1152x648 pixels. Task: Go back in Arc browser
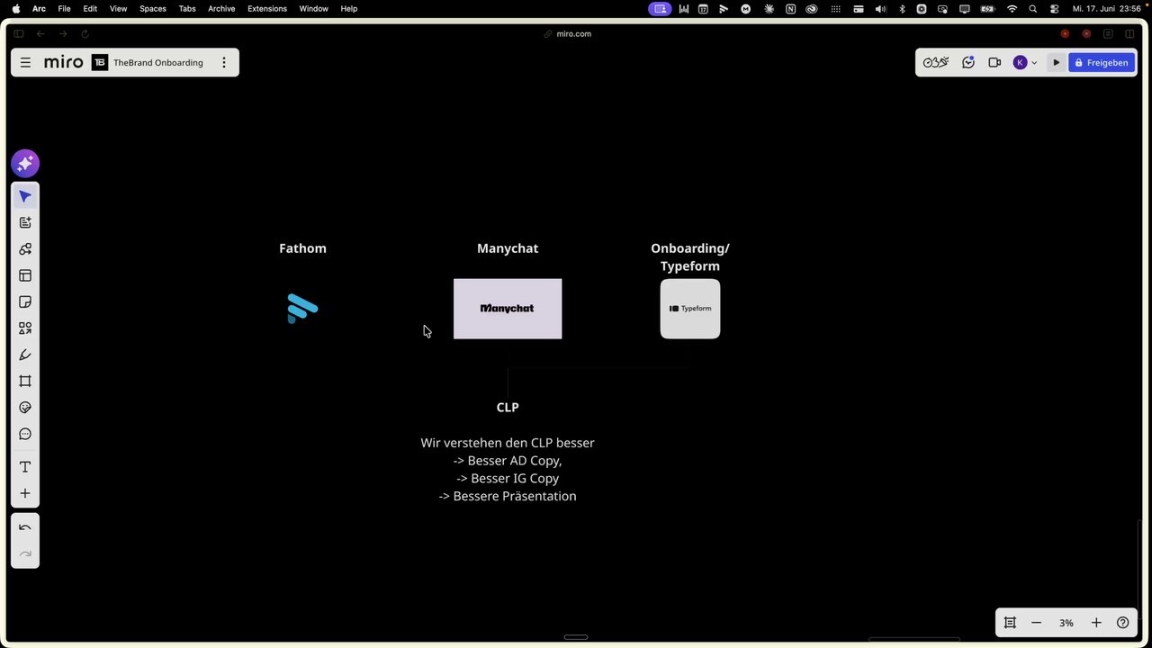40,34
